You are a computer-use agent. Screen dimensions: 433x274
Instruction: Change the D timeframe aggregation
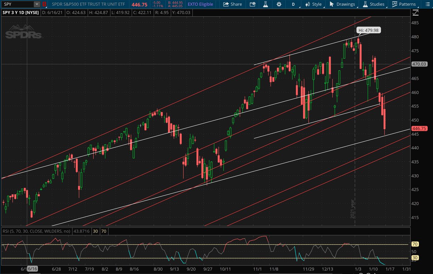click(293, 5)
